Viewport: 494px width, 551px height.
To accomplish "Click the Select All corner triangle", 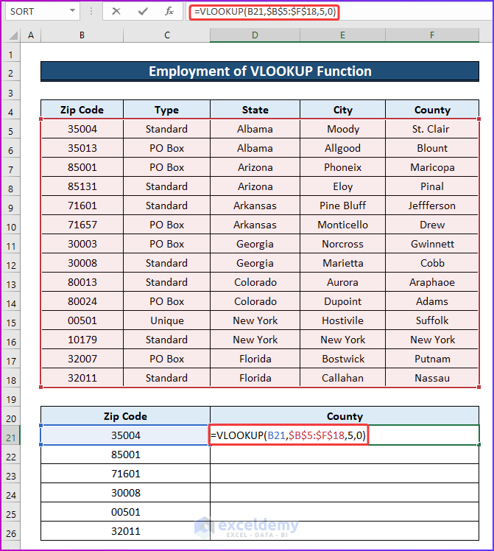I will coord(13,35).
